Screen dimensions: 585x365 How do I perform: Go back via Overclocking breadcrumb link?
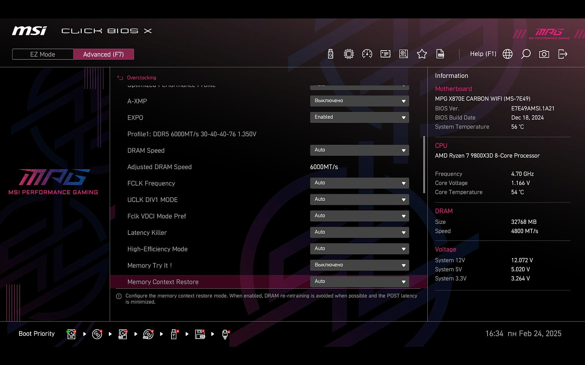point(141,78)
